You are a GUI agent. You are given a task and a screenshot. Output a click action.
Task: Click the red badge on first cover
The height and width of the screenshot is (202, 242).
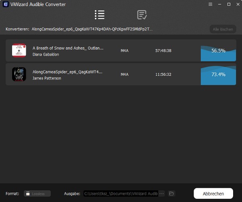tap(25, 46)
